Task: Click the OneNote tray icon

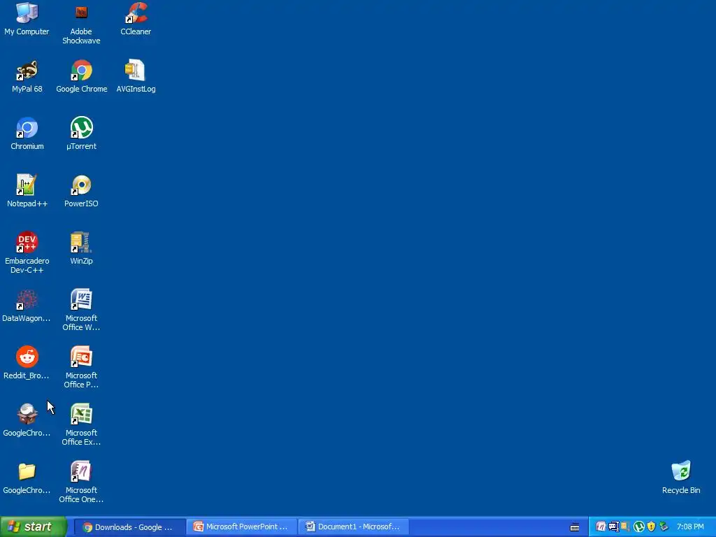Action: tap(601, 527)
